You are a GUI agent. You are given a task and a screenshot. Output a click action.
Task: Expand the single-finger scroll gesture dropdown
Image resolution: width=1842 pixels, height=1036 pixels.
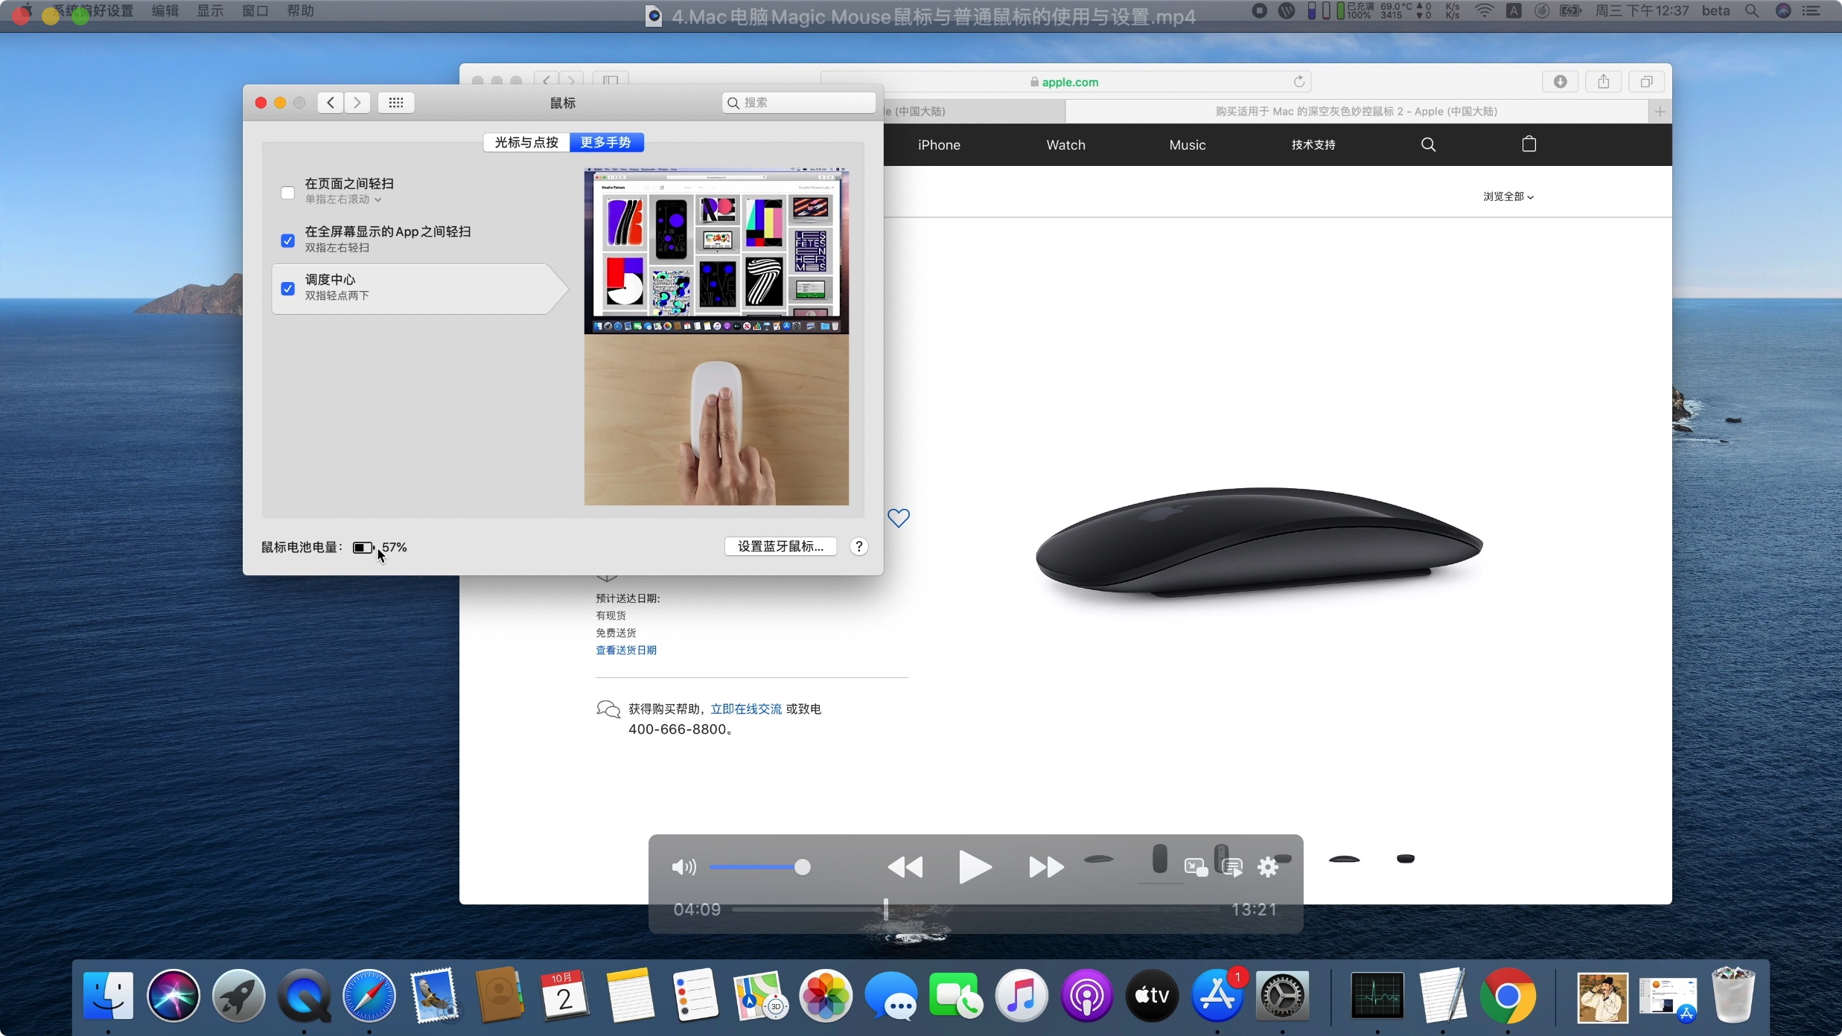343,199
